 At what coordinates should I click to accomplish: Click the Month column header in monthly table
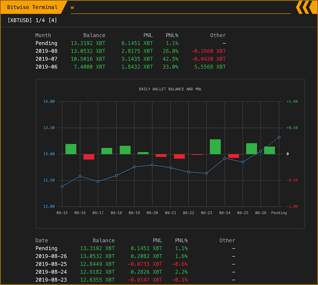[43, 35]
